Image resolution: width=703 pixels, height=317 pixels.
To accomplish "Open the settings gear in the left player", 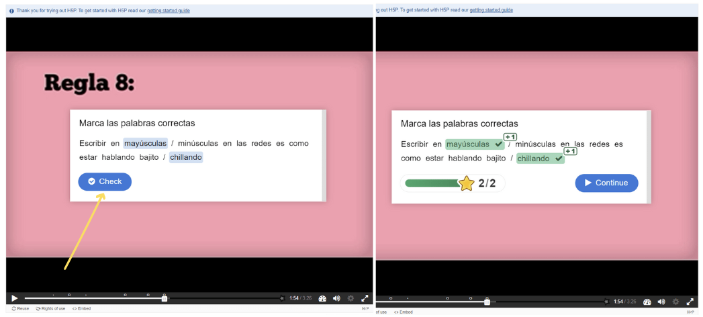I will tap(350, 299).
